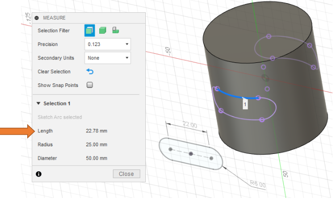Image resolution: width=333 pixels, height=201 pixels.
Task: Open the Secondary Units dropdown showing None
Action: pos(107,58)
